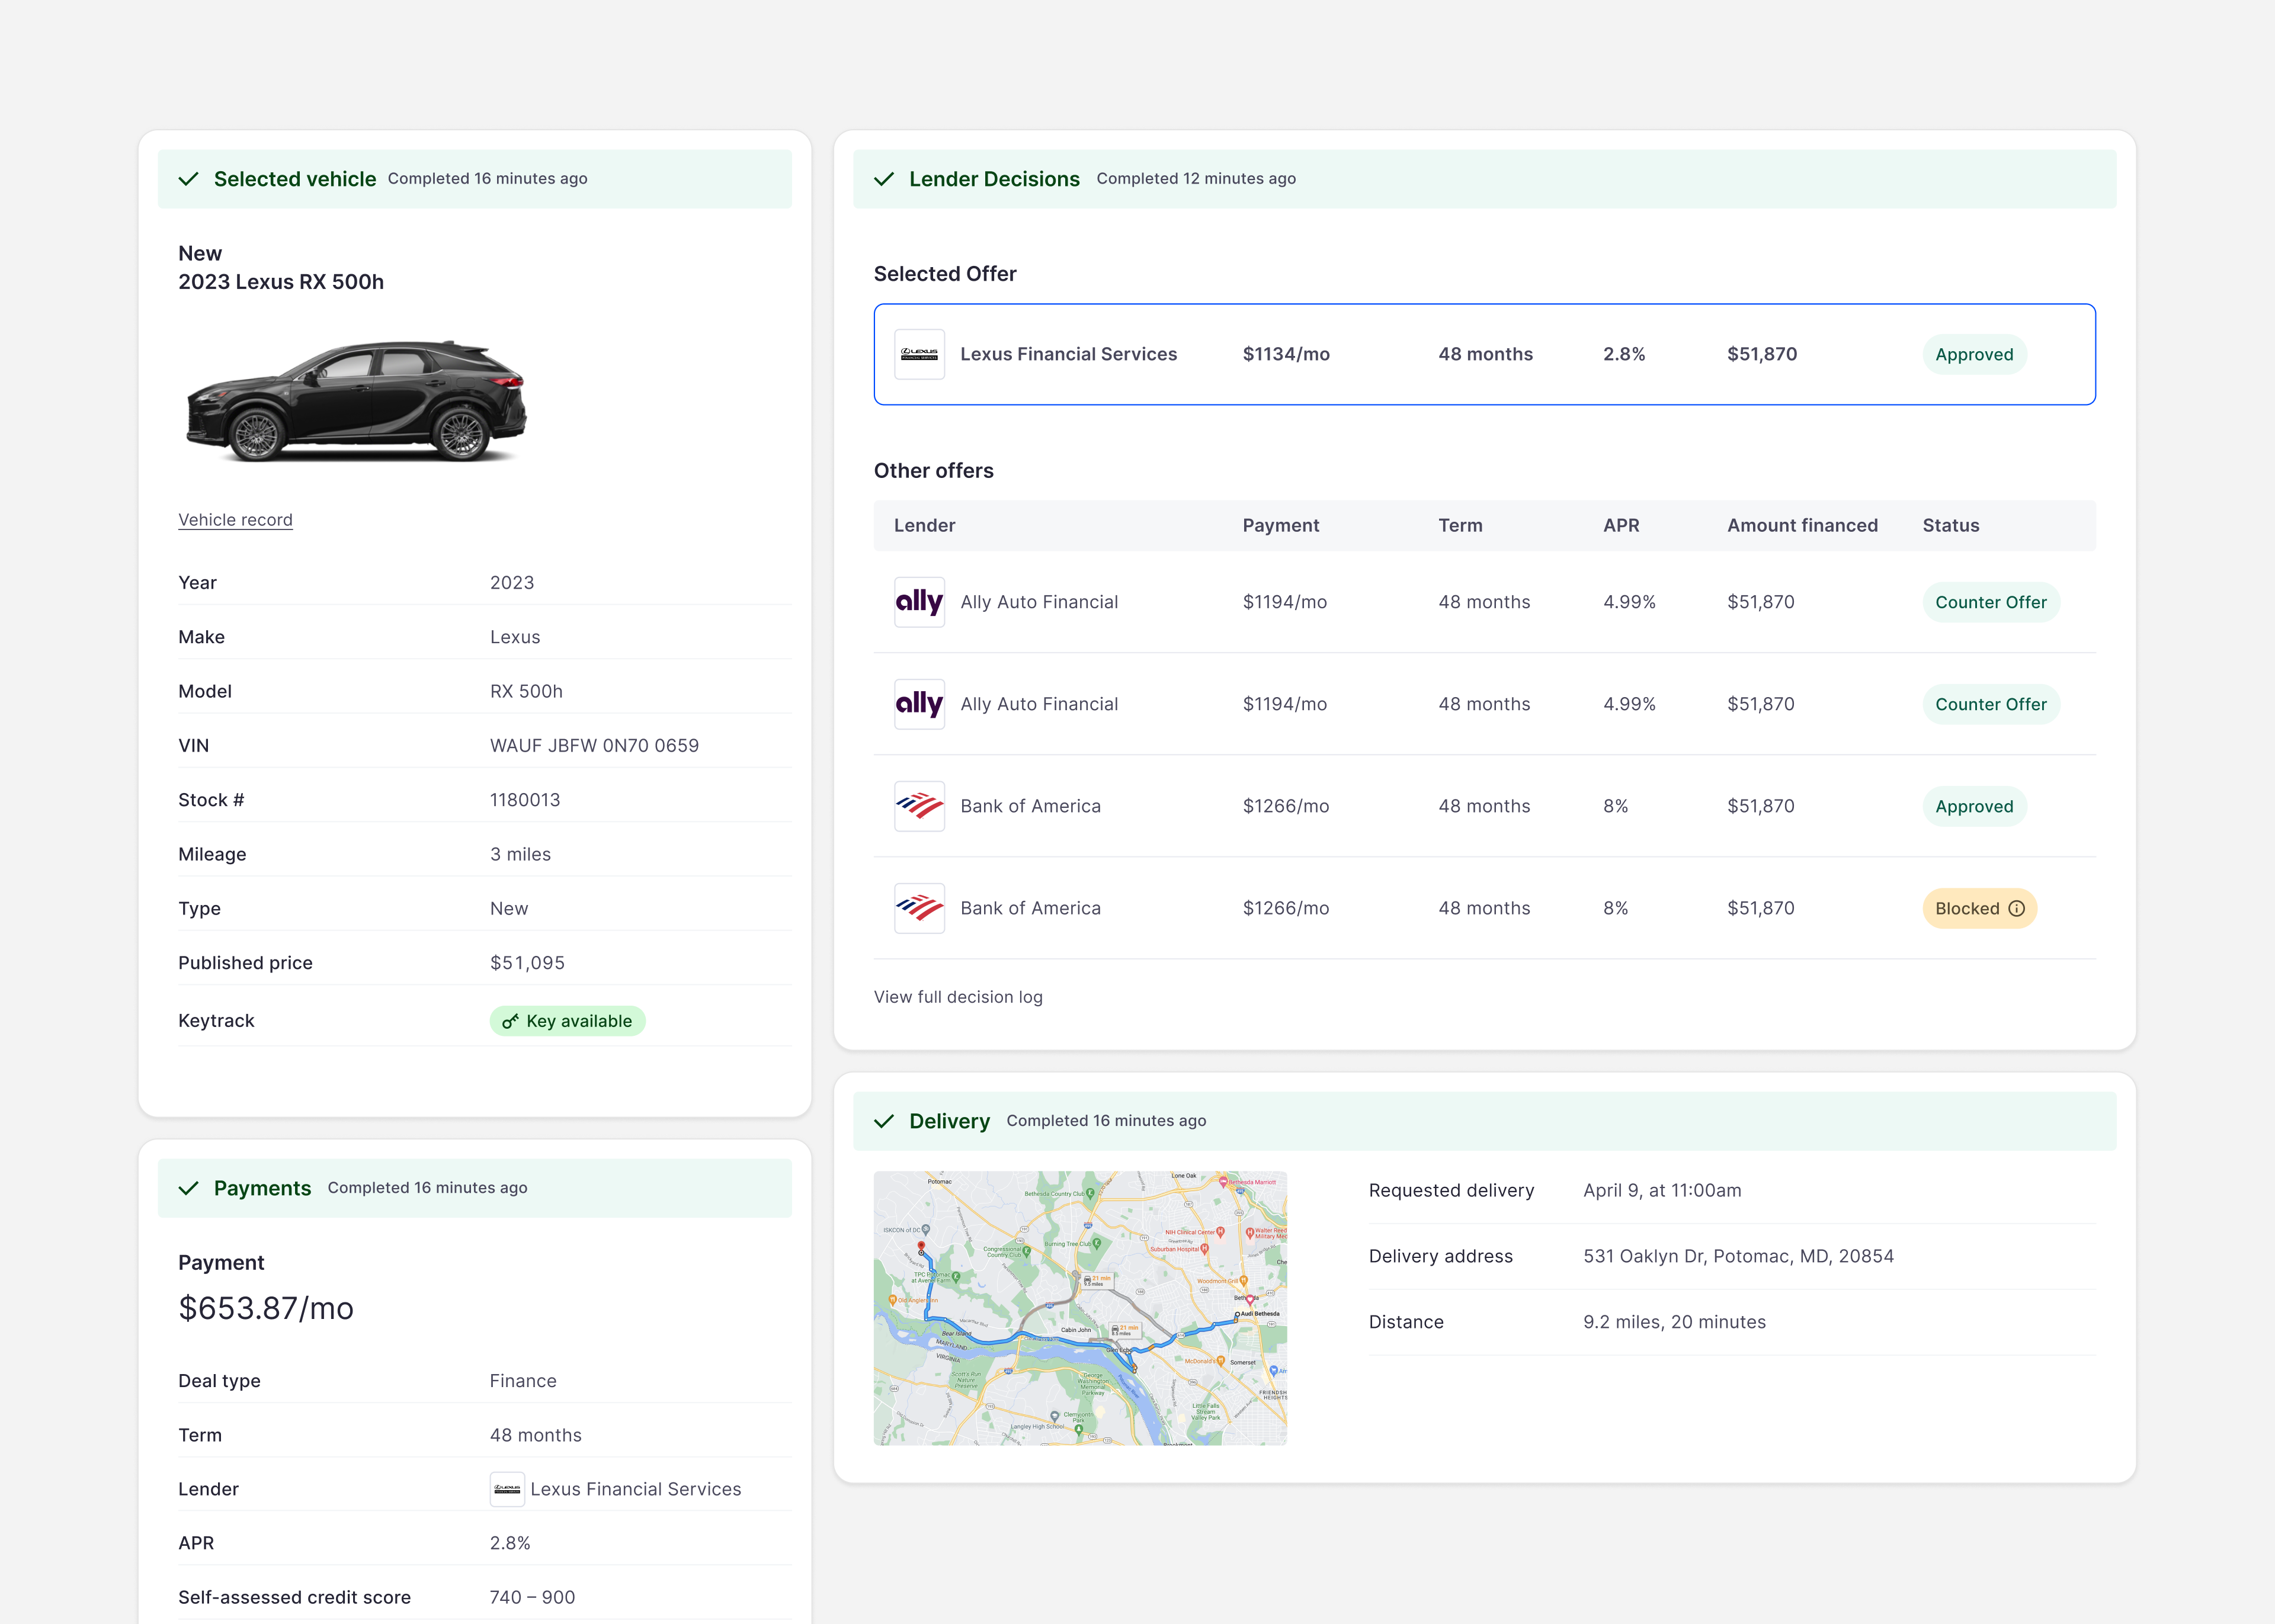Click the Approved badge on the Bank of America offer

tap(1974, 806)
